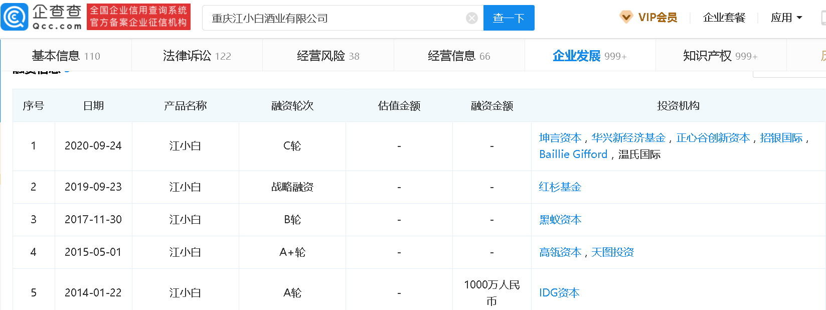Switch to 经营信息 tab

pos(459,56)
